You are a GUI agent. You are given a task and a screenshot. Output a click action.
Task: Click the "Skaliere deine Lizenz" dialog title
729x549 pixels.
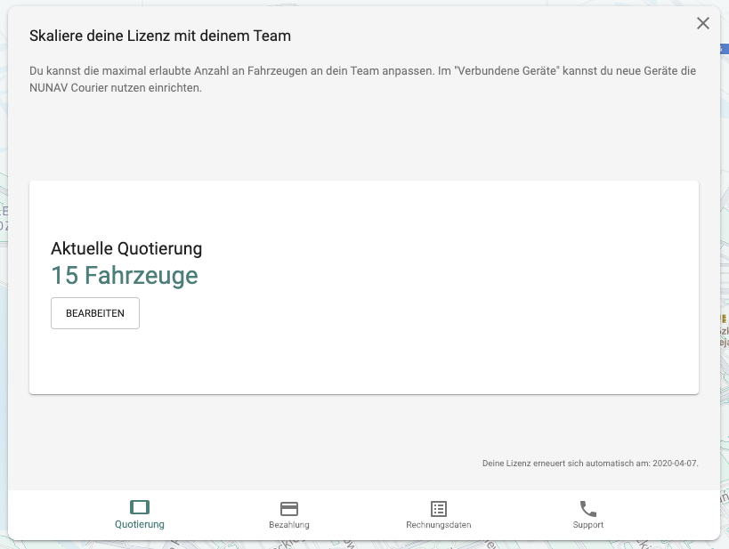160,36
